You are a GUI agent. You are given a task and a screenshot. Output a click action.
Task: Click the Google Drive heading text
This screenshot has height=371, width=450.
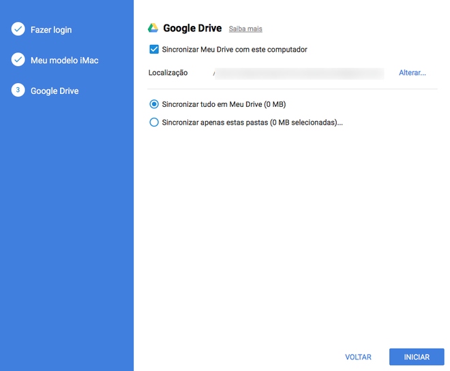[192, 28]
